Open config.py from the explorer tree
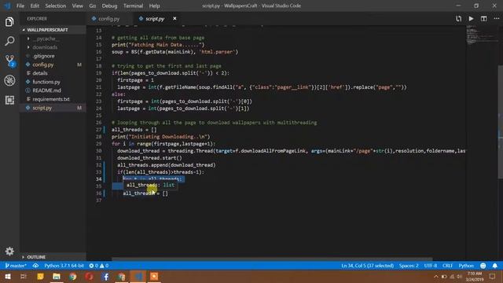The image size is (503, 283). [x=53, y=64]
